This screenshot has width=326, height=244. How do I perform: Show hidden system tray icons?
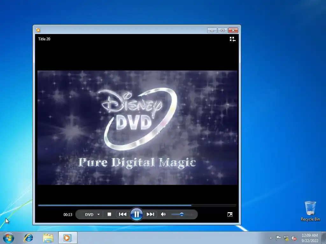tap(271, 238)
